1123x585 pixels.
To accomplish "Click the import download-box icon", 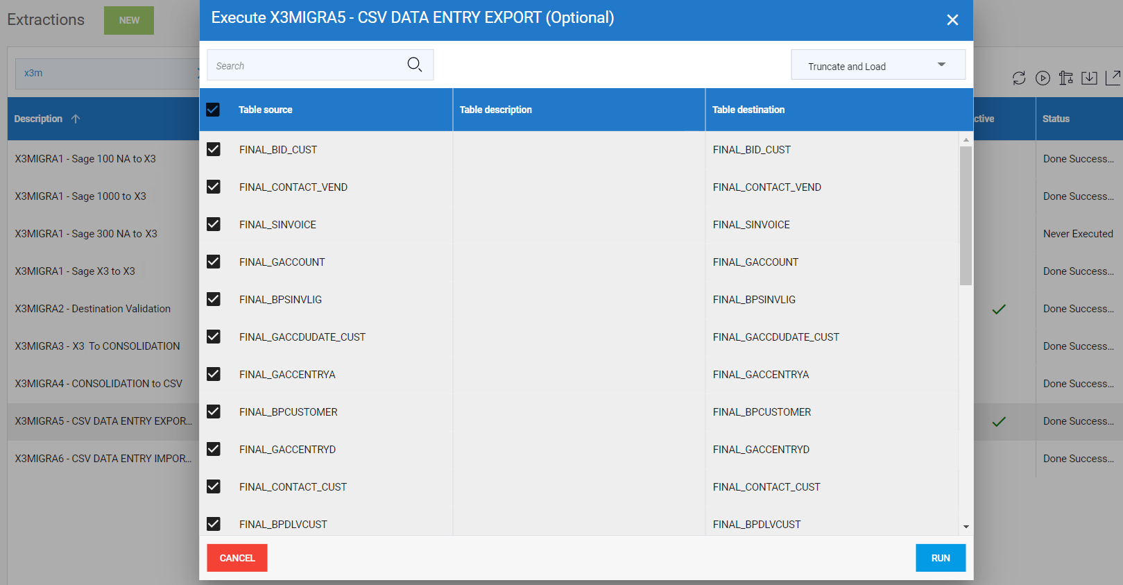I will (1089, 78).
